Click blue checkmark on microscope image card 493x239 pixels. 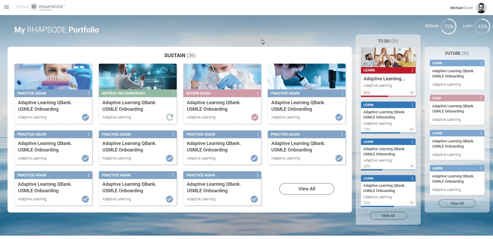click(x=339, y=117)
